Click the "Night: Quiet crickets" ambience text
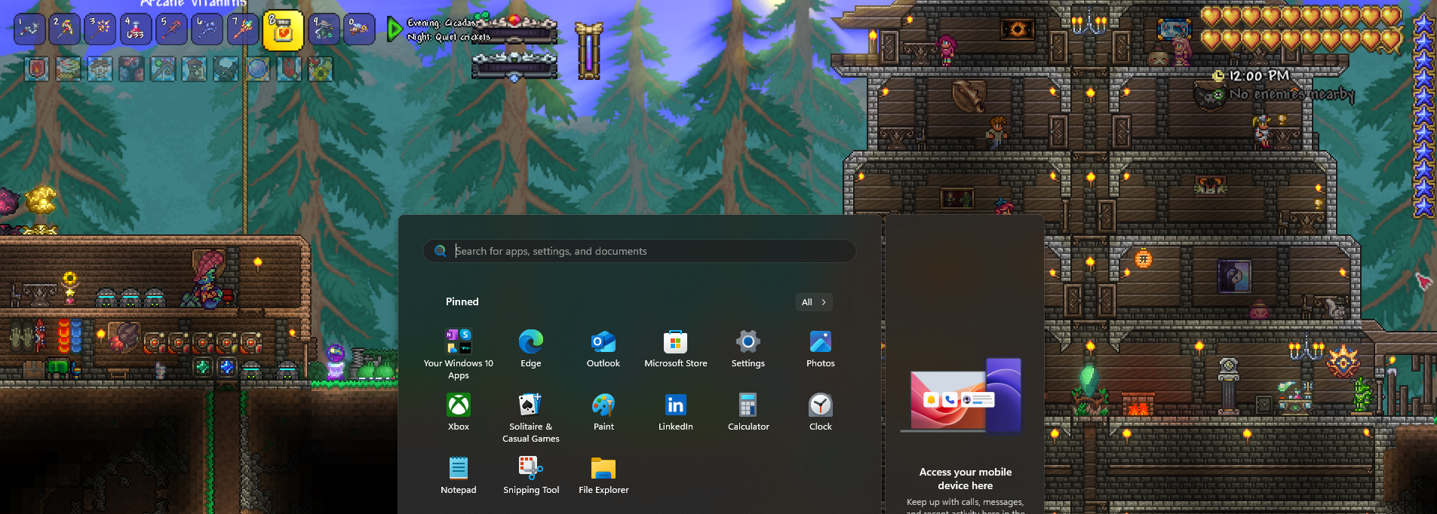The height and width of the screenshot is (514, 1437). [448, 36]
